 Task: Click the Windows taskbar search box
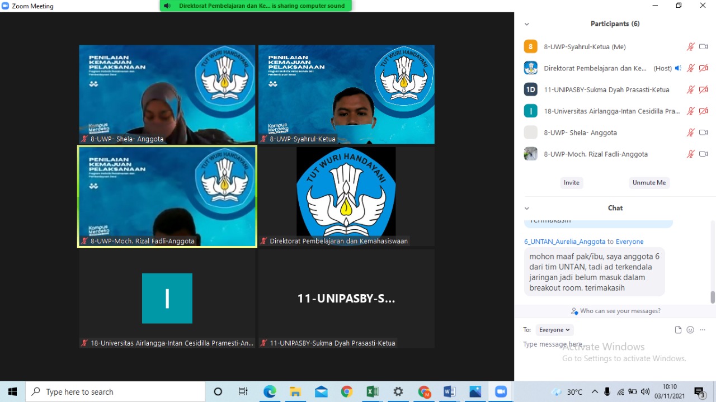115,392
